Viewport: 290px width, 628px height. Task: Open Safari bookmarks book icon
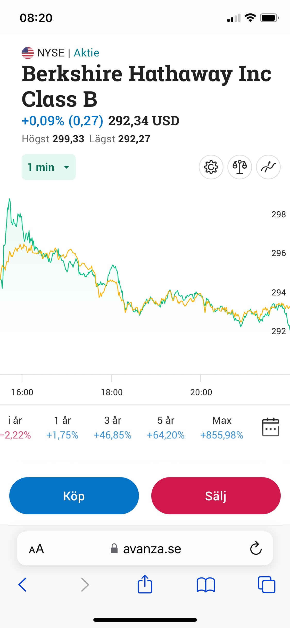click(x=205, y=585)
